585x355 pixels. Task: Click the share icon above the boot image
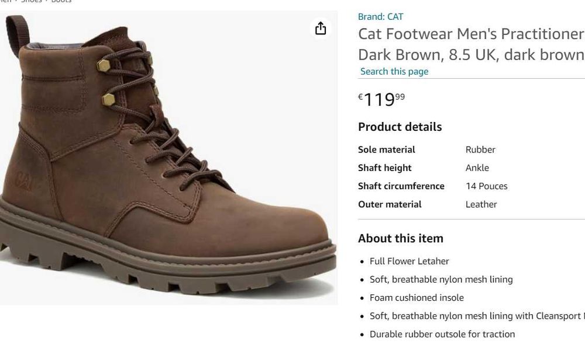tap(321, 29)
